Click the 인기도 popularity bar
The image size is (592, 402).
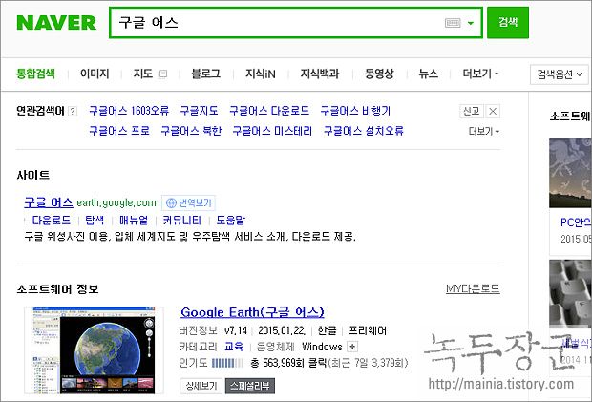click(227, 363)
